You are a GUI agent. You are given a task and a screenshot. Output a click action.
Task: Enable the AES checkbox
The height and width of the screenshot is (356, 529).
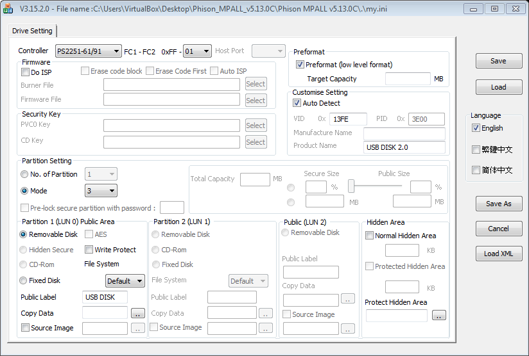[89, 234]
